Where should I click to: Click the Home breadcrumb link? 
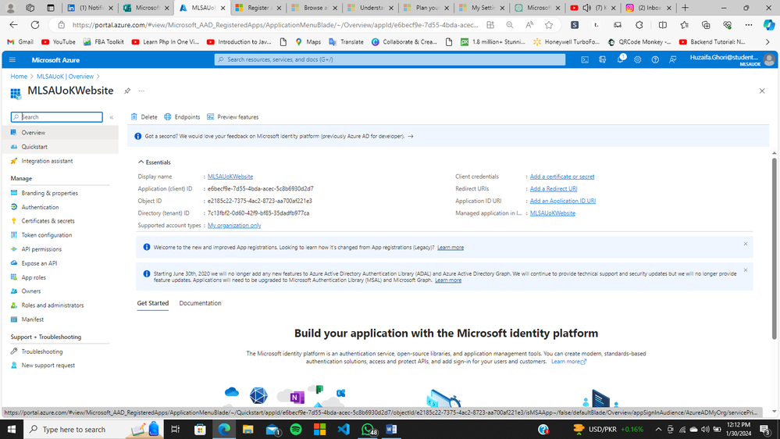19,77
